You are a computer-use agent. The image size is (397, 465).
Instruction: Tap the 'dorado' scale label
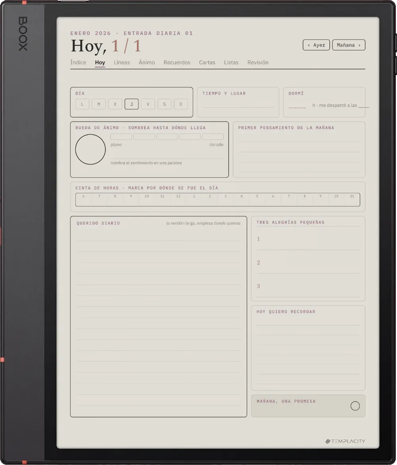pyautogui.click(x=216, y=145)
